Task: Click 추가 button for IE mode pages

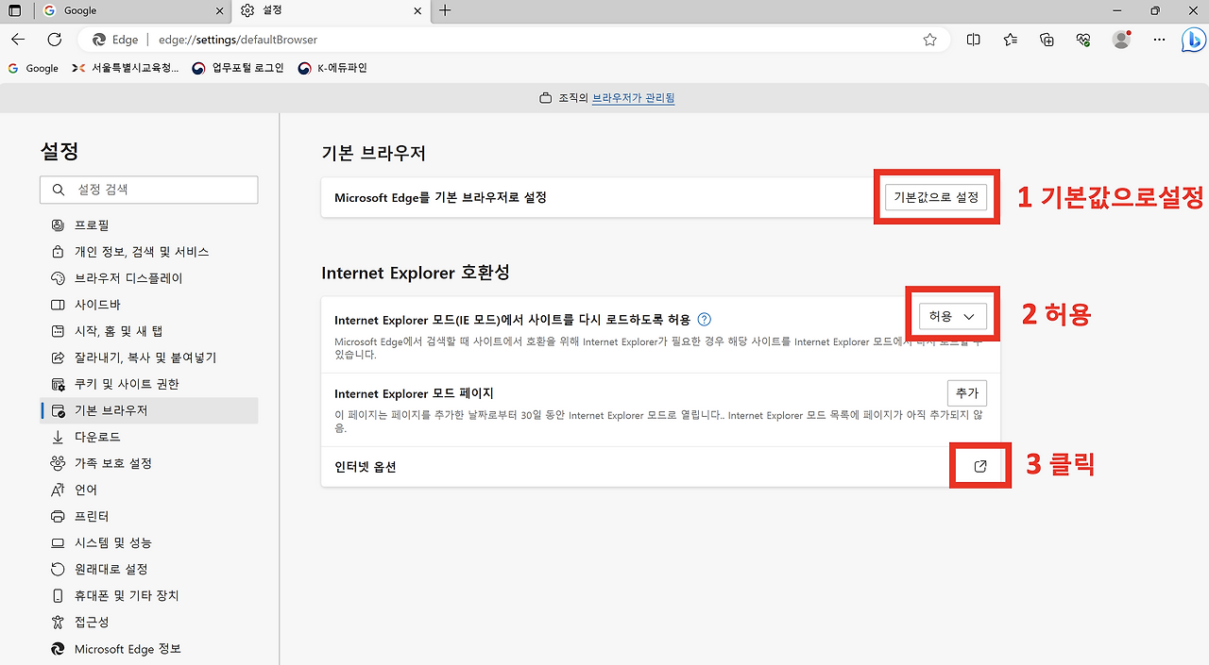Action: point(967,392)
